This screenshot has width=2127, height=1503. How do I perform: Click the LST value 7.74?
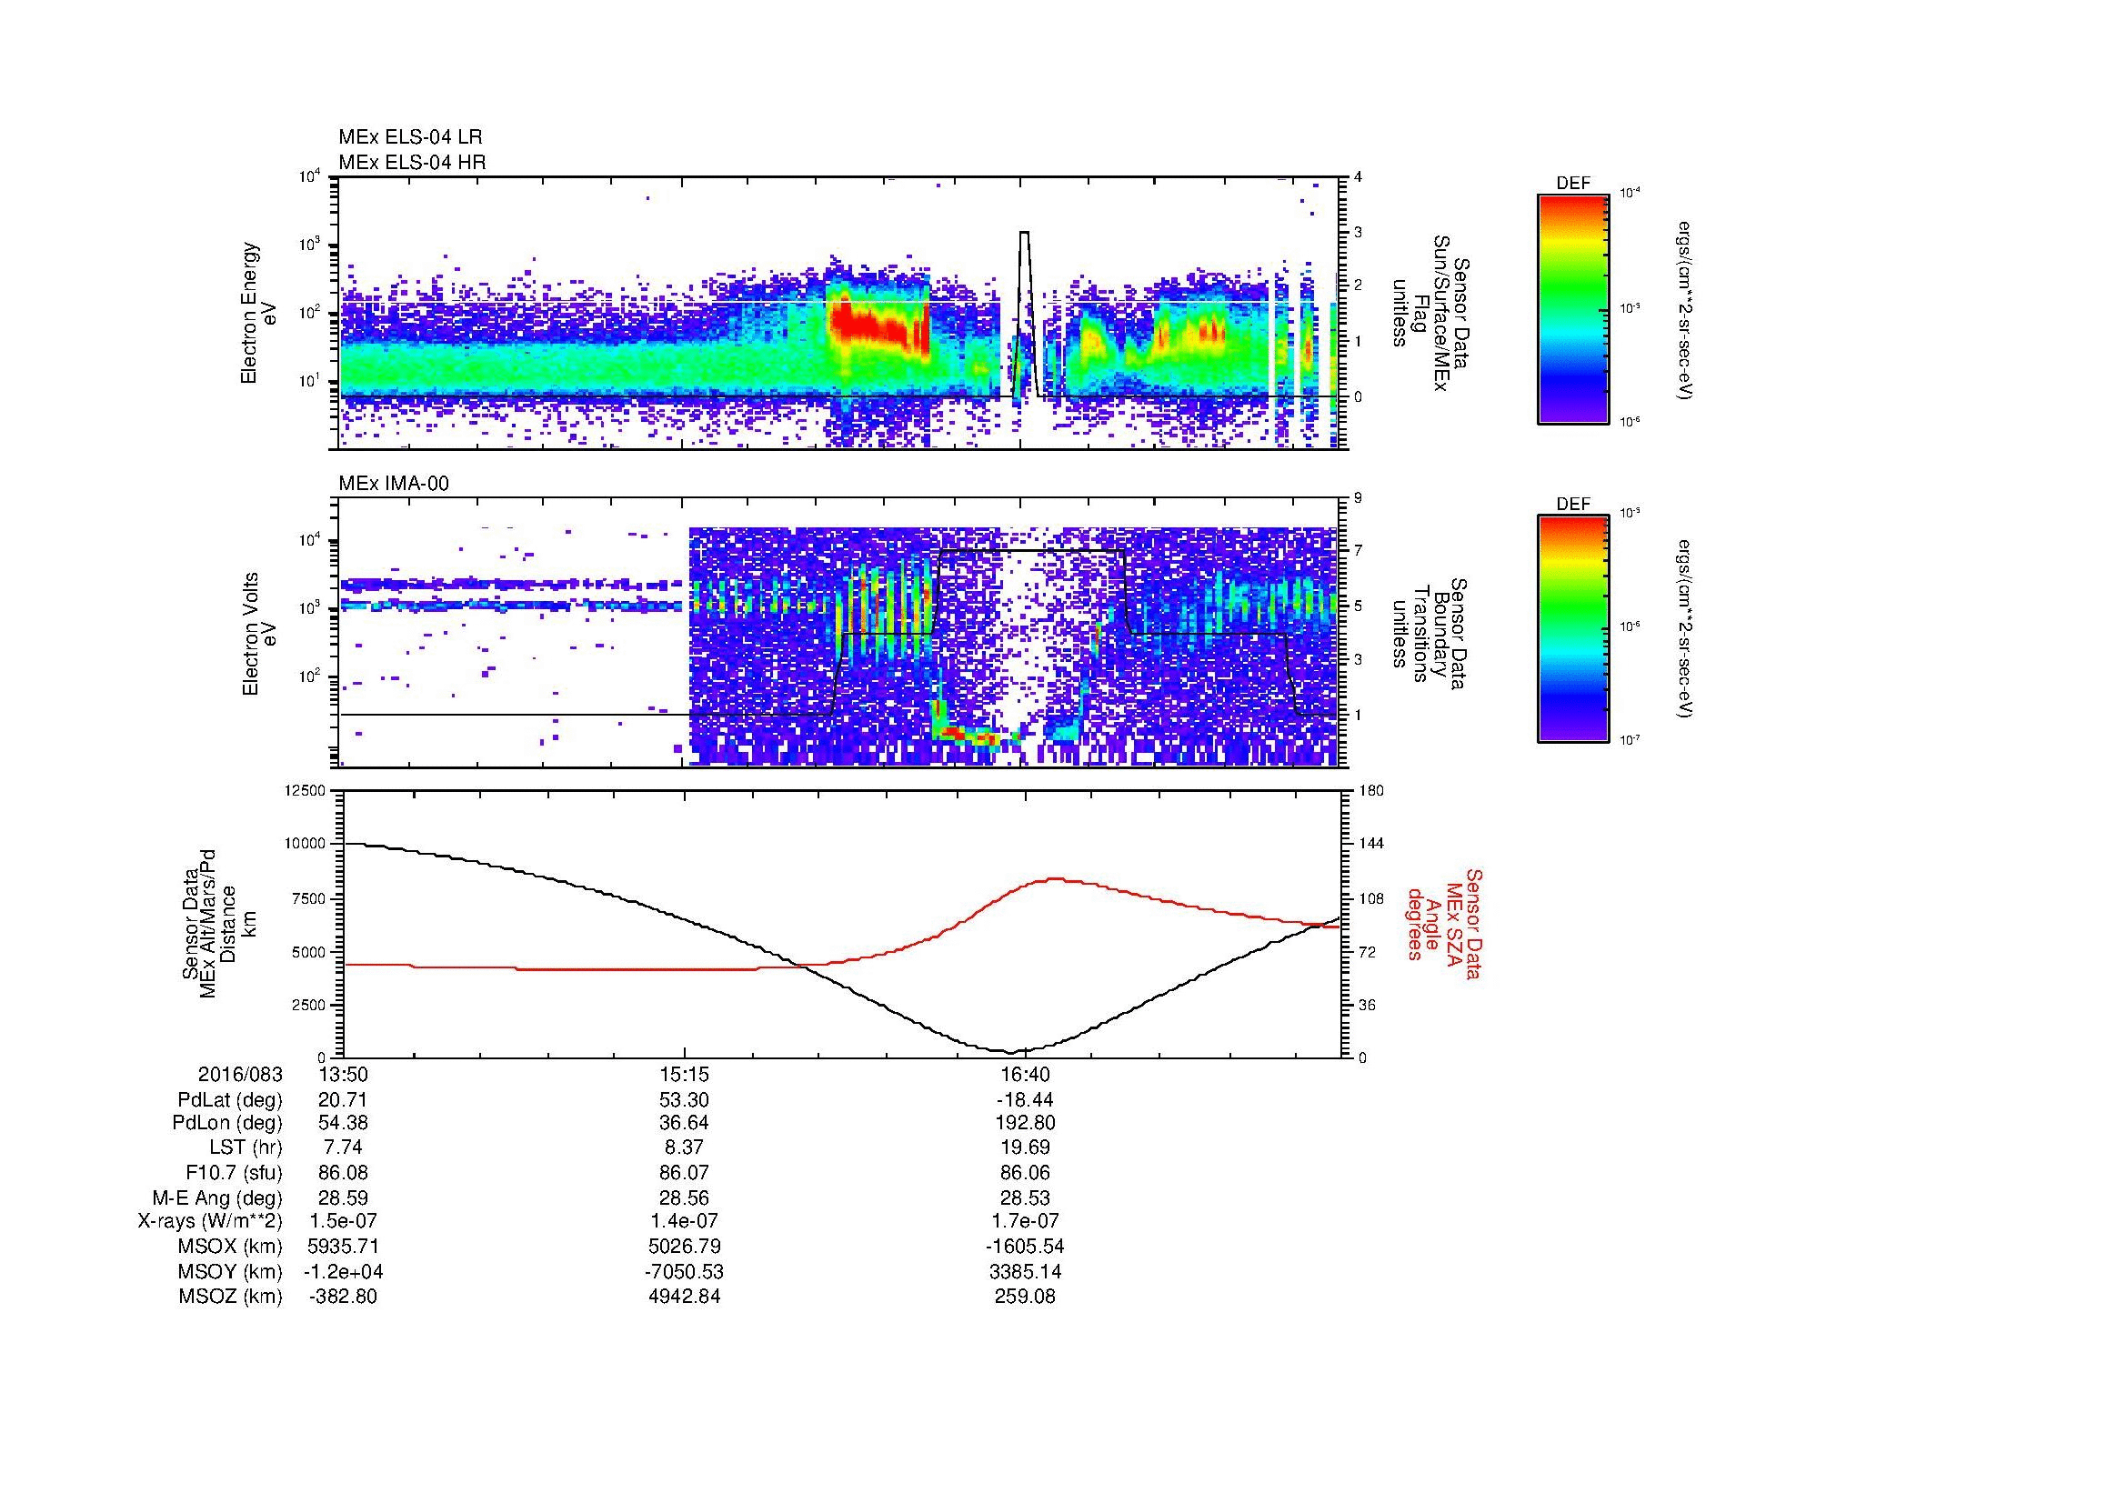pos(343,1147)
